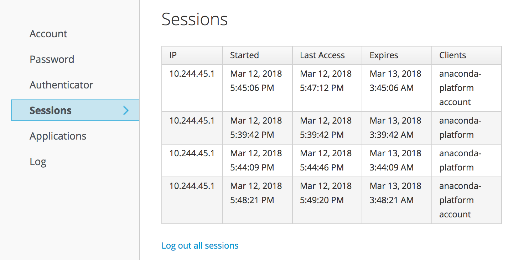
Task: Open the Log page
Action: 38,162
